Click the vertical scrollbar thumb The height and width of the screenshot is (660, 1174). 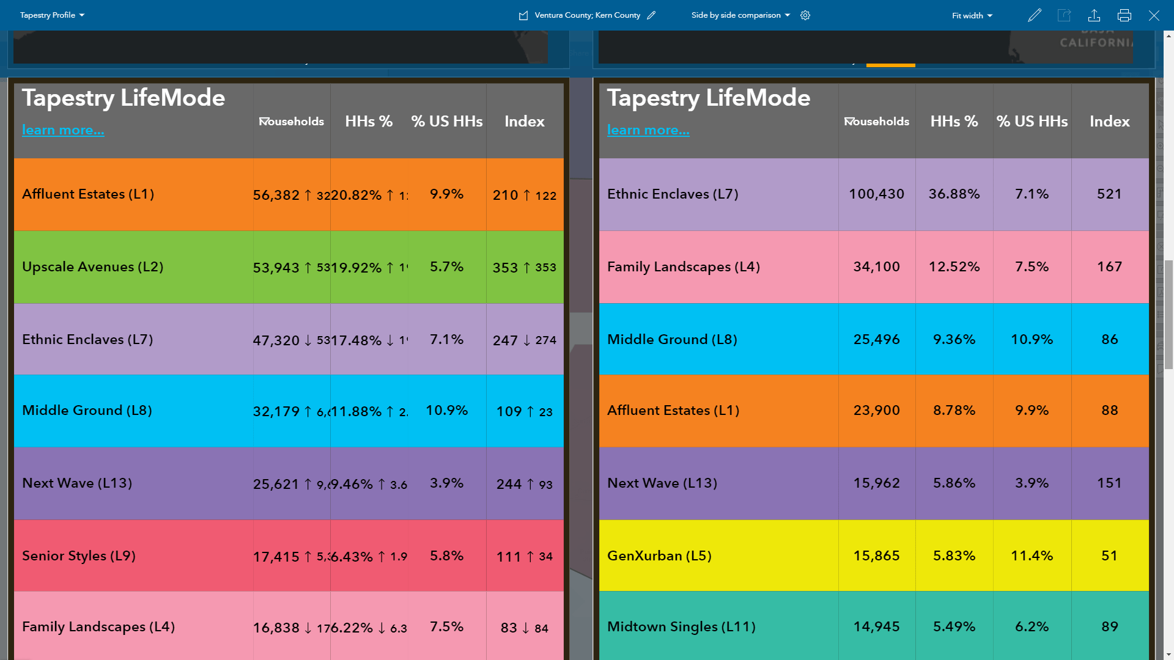tap(1168, 314)
